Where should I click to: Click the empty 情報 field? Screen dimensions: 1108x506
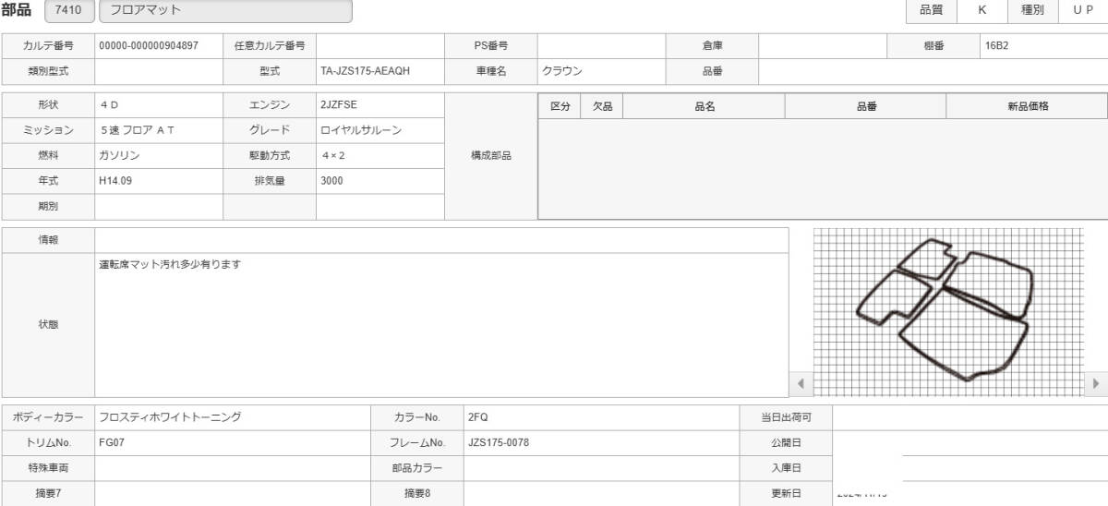[x=441, y=240]
